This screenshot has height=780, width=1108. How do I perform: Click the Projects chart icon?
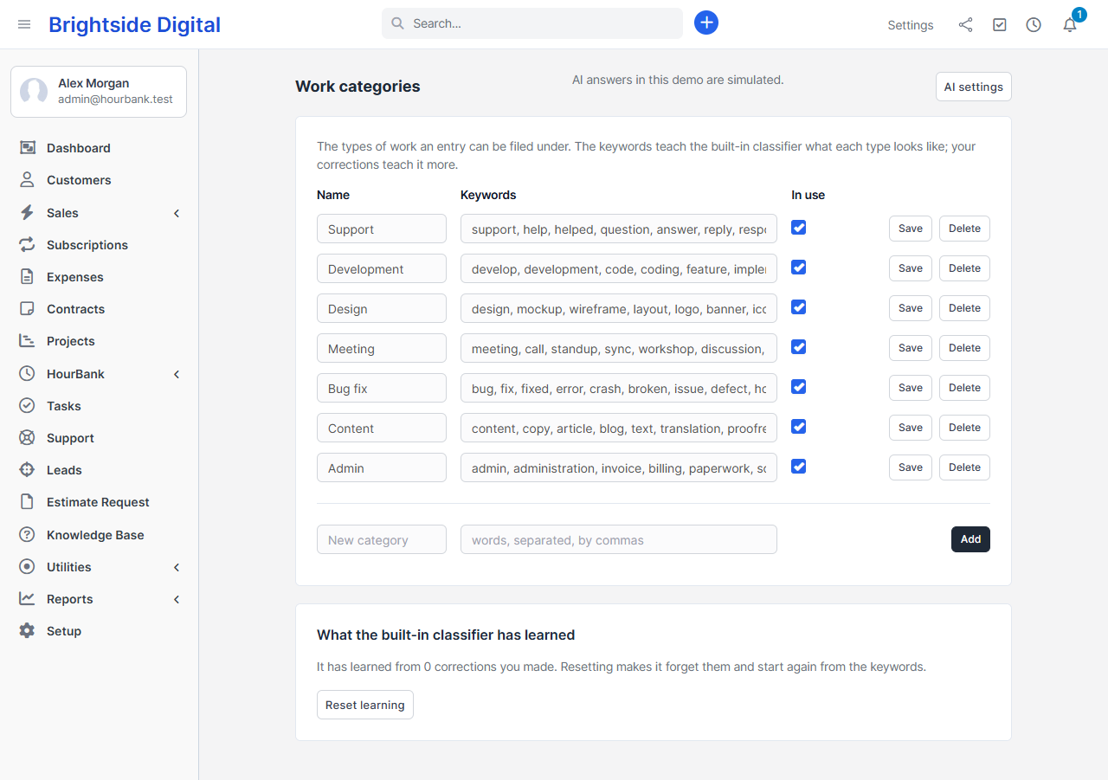tap(27, 341)
